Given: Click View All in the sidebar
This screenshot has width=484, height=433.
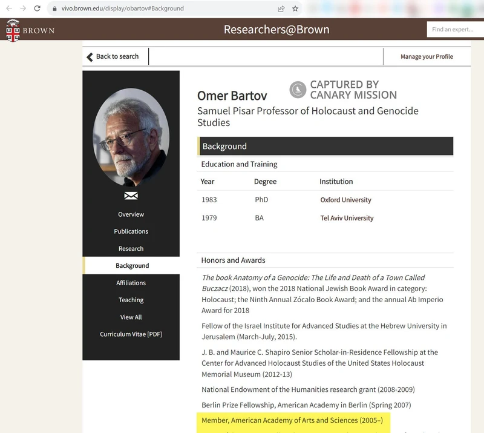Looking at the screenshot, I should click(x=131, y=317).
